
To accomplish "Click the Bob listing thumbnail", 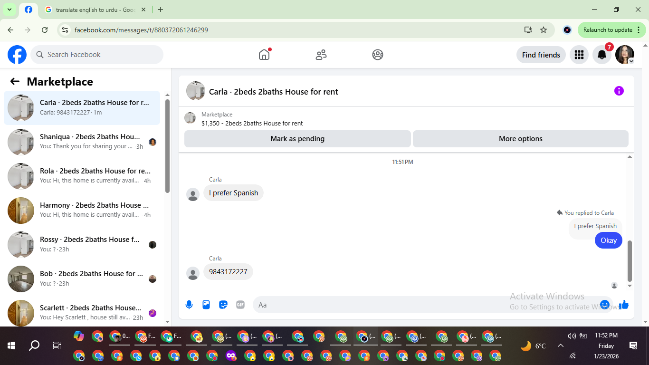I will tap(21, 279).
